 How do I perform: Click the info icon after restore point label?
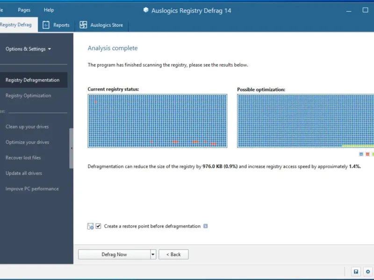pyautogui.click(x=206, y=226)
